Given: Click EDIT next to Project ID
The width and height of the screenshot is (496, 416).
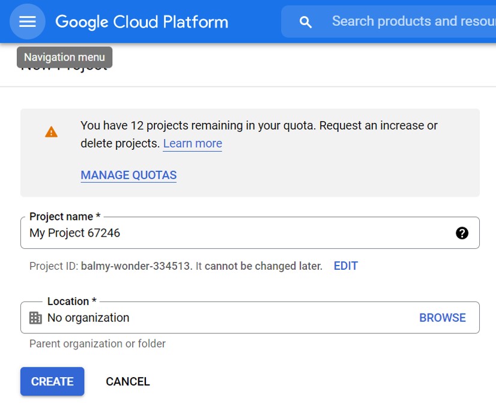Looking at the screenshot, I should 346,266.
